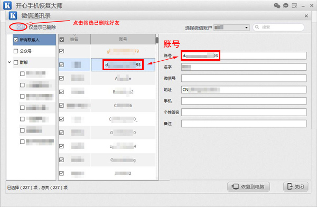
Task: Uncheck the row with account G...0
Action: click(62, 133)
